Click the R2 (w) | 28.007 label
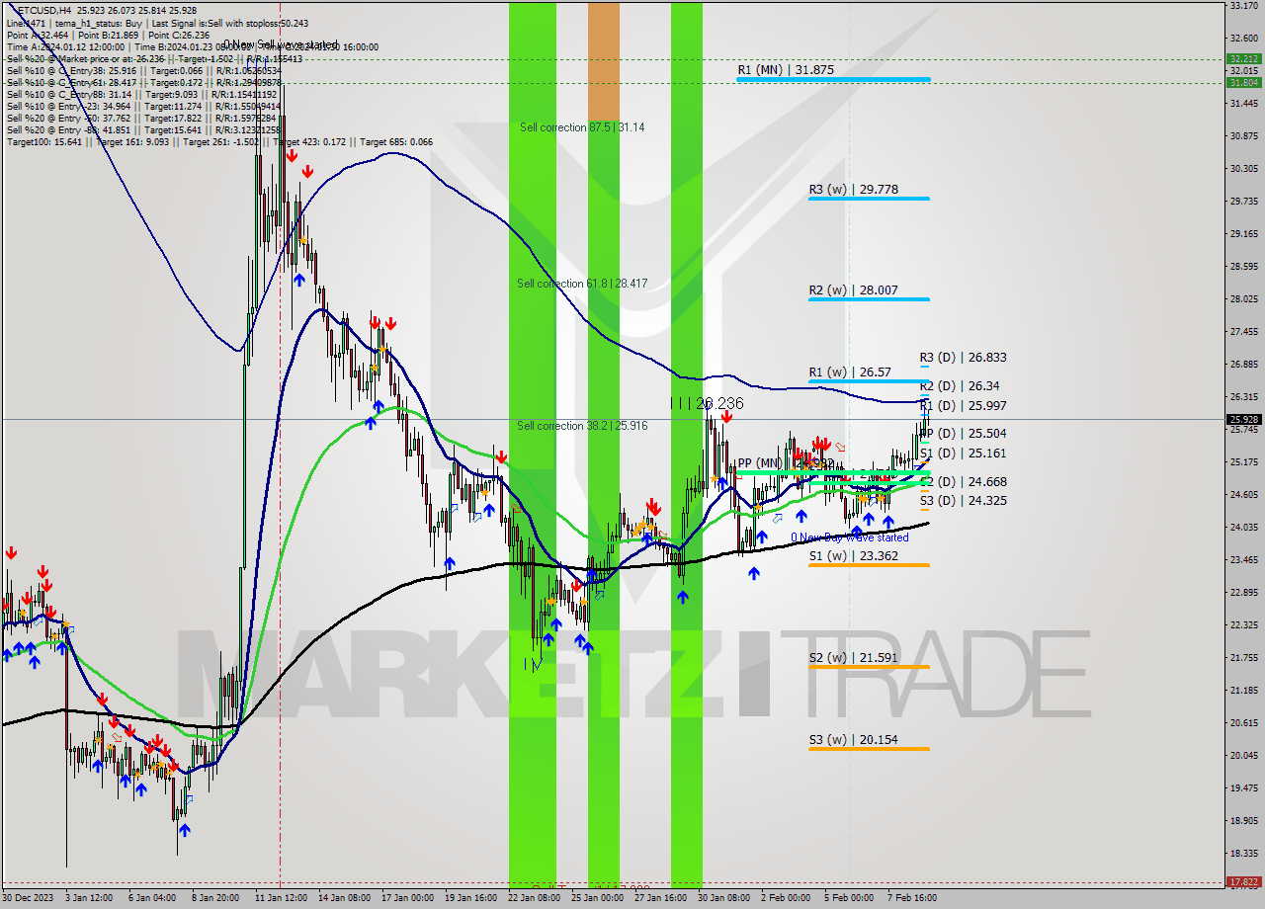Screen dimensions: 1265x909 click(x=853, y=290)
